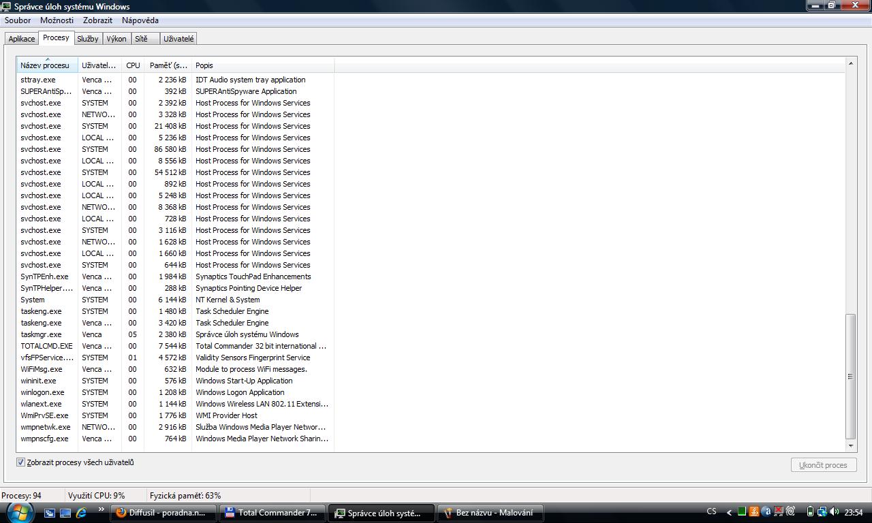Select the vfsFPService process row

click(x=175, y=358)
